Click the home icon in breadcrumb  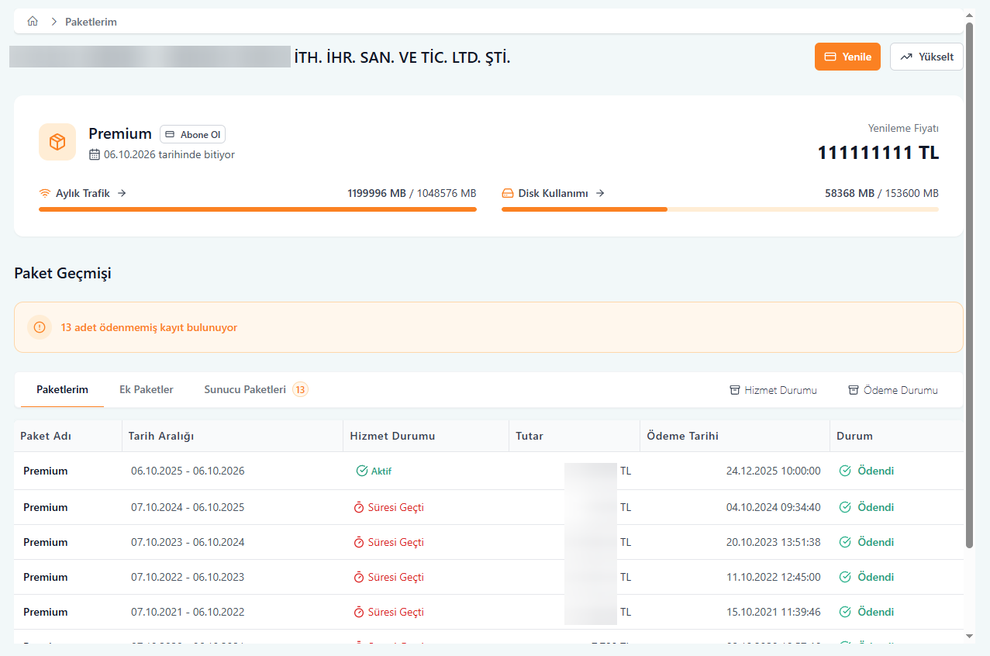coord(33,22)
